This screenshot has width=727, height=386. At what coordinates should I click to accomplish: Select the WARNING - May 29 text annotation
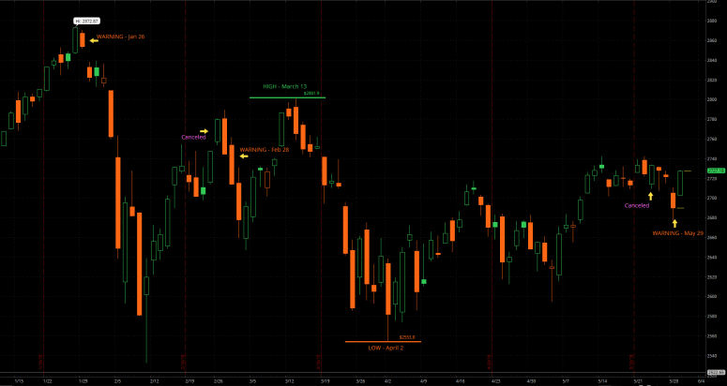point(678,232)
